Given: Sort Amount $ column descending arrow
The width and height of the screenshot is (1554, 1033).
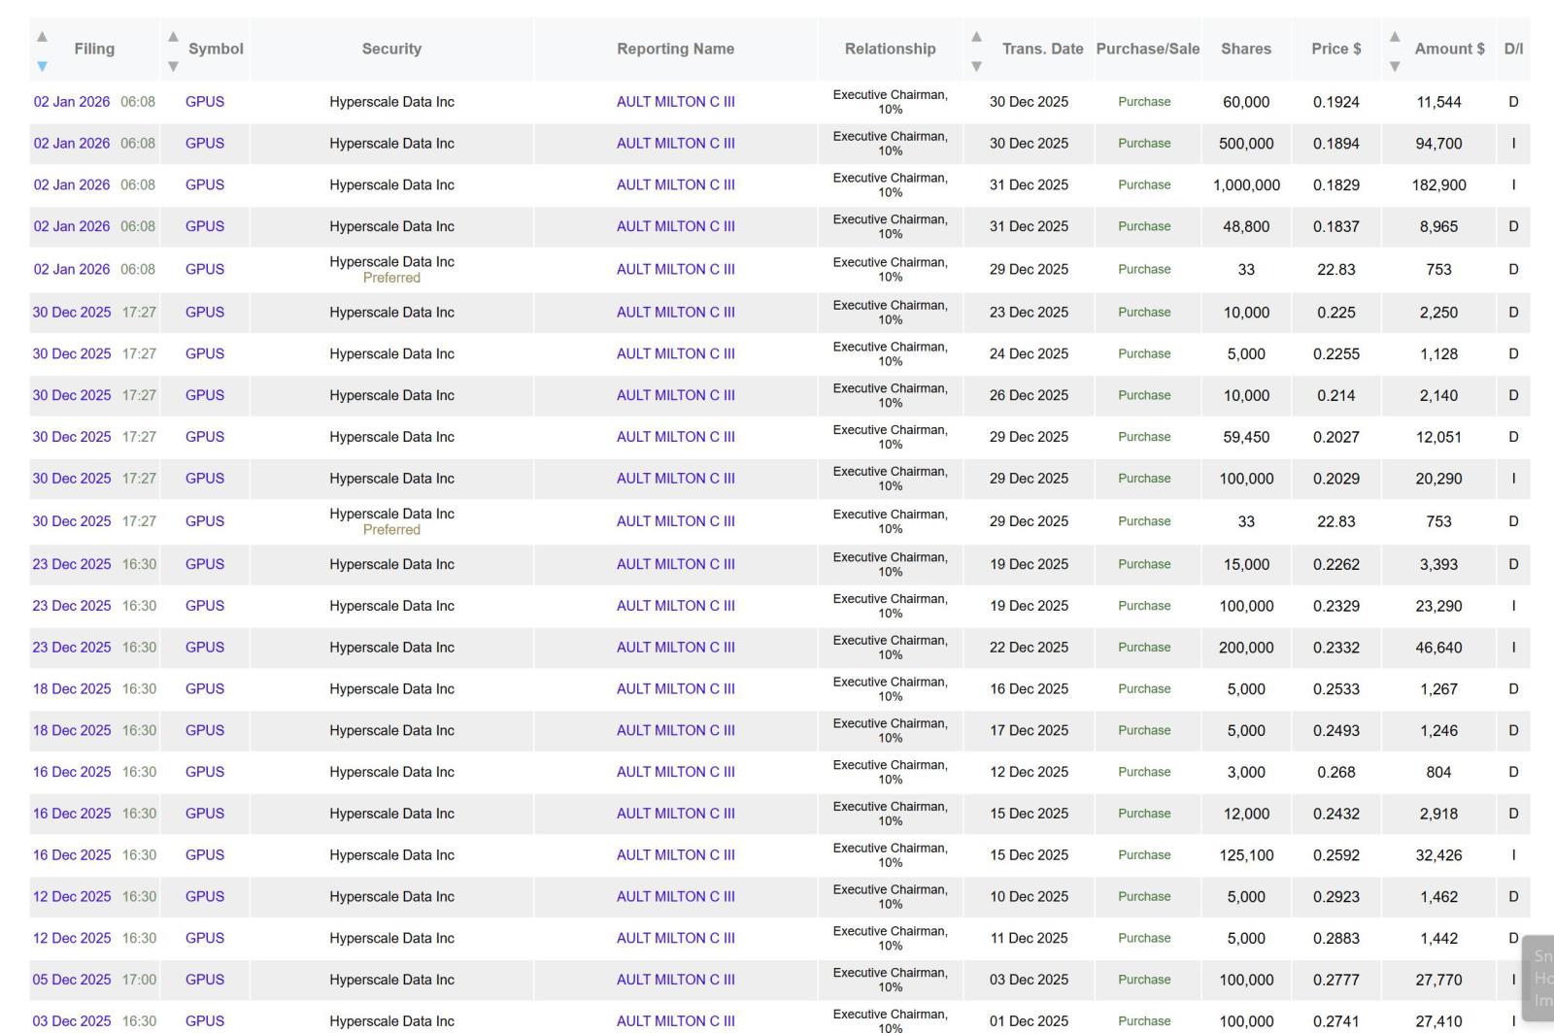Looking at the screenshot, I should point(1395,67).
